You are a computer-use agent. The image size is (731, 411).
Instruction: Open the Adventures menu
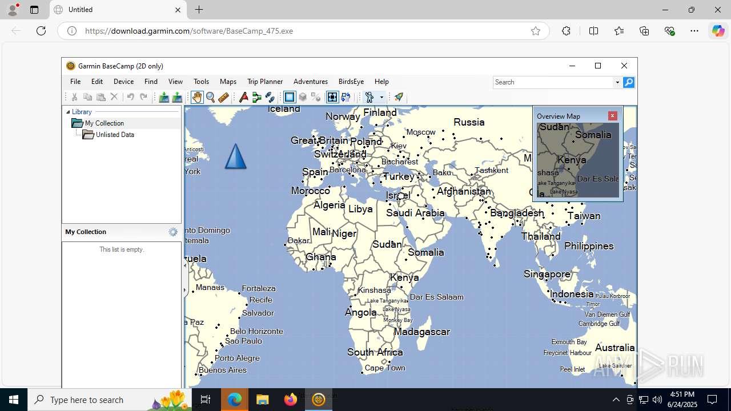(x=311, y=82)
